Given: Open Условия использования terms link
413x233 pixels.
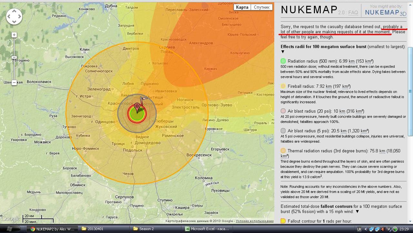Looking at the screenshot, I should pyautogui.click(x=255, y=221).
